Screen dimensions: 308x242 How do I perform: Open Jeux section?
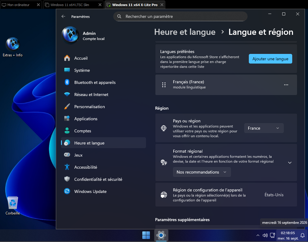coord(103,155)
